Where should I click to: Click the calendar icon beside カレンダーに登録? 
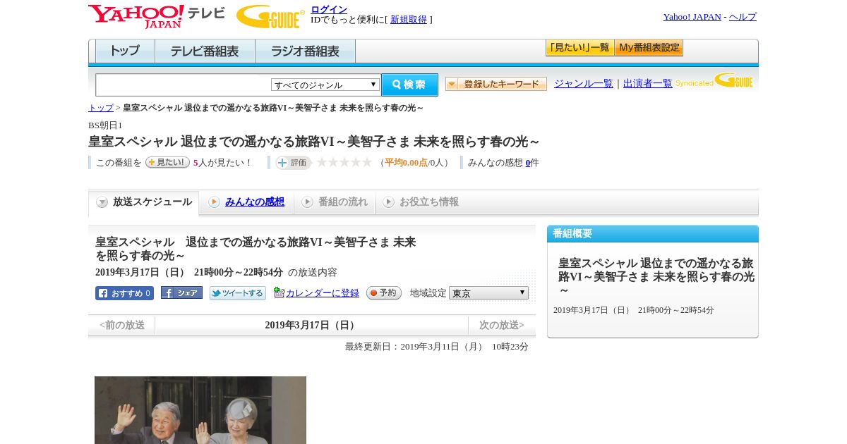click(279, 292)
